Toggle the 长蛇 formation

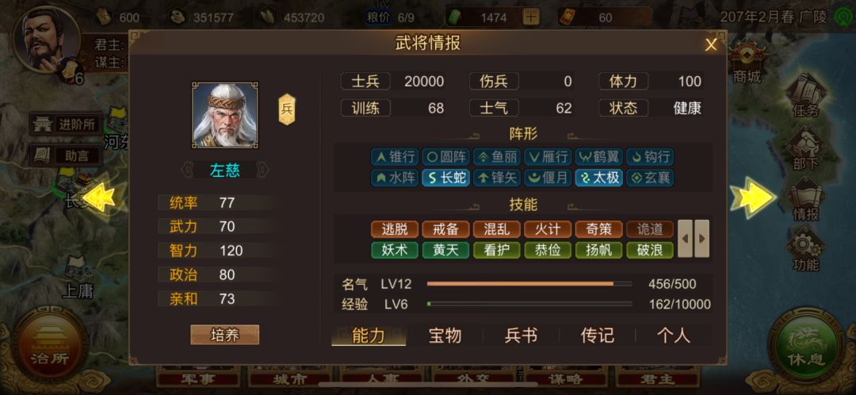(x=445, y=178)
